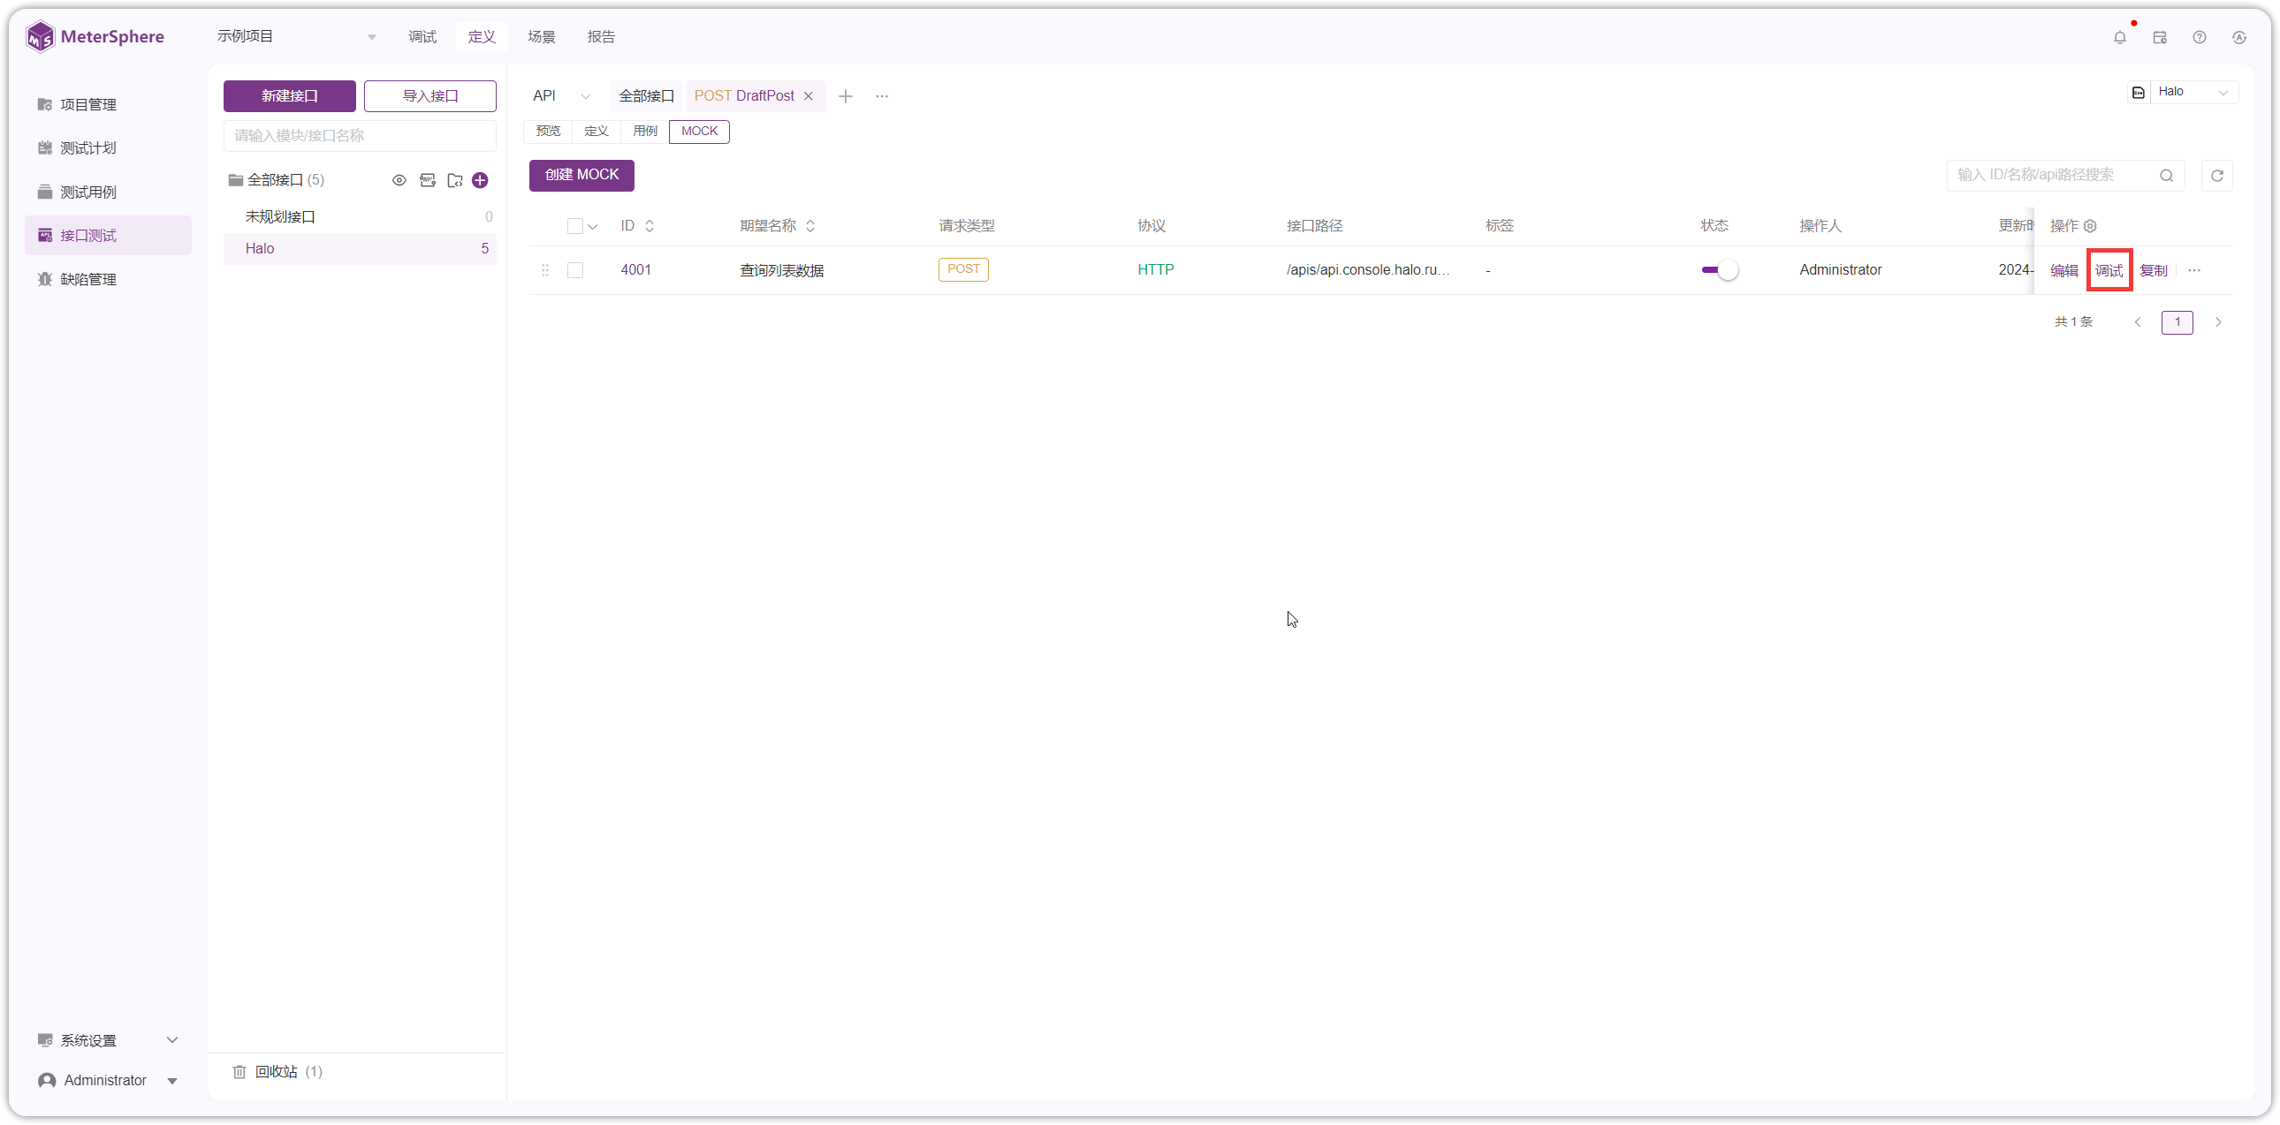Screen dimensions: 2280x1125
Task: Focus the module/接口 name search field
Action: coord(360,136)
